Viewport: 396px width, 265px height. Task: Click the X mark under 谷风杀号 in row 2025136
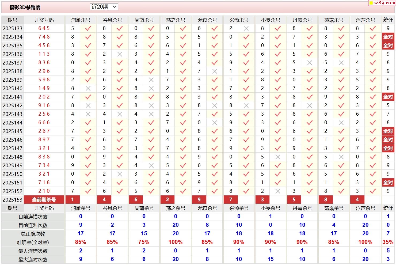(120, 54)
